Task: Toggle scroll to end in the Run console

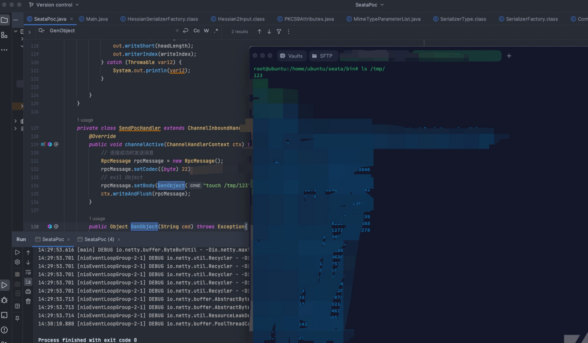Action: click(x=28, y=282)
